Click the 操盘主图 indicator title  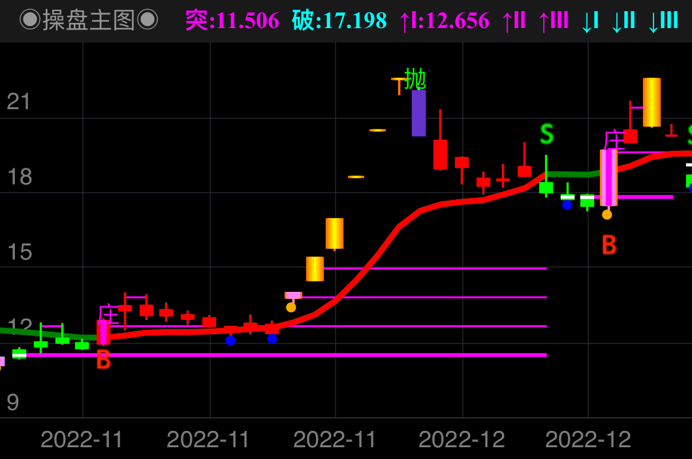point(89,20)
